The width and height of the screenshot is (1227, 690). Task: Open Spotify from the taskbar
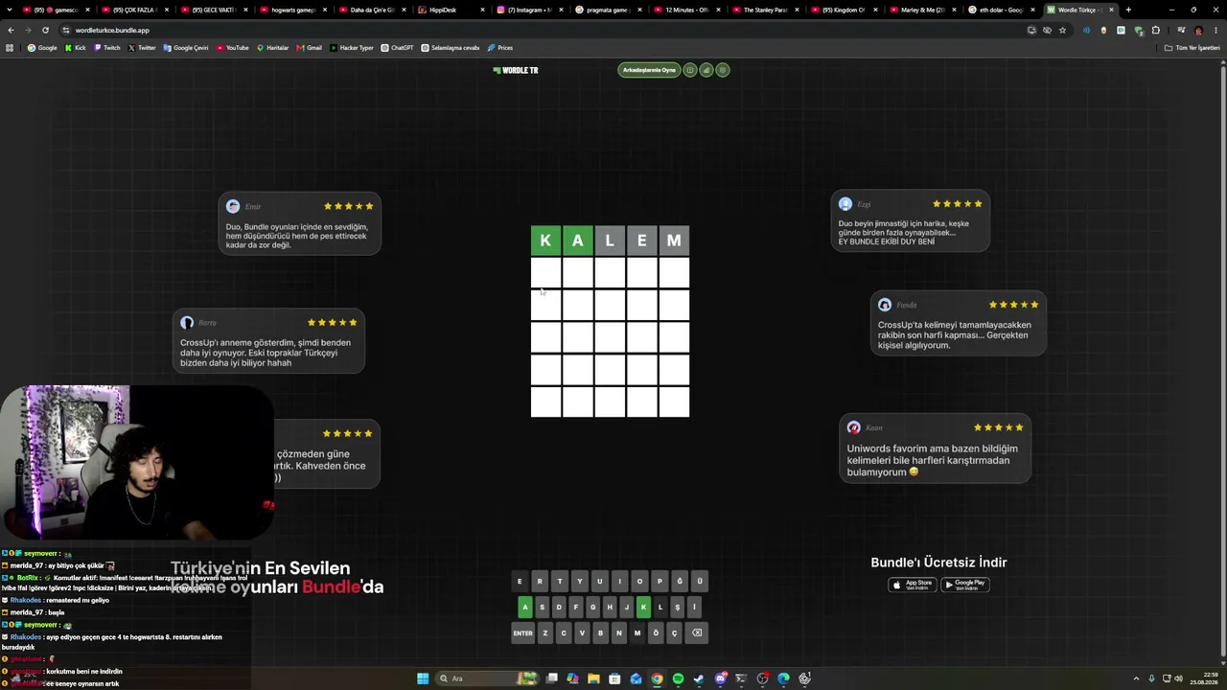point(678,678)
